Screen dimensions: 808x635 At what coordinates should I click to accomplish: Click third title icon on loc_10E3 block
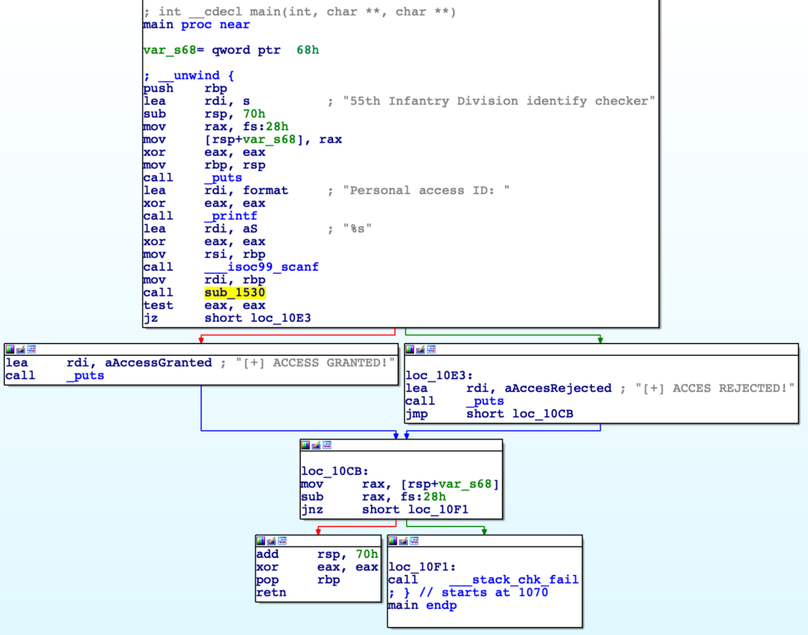coord(432,349)
